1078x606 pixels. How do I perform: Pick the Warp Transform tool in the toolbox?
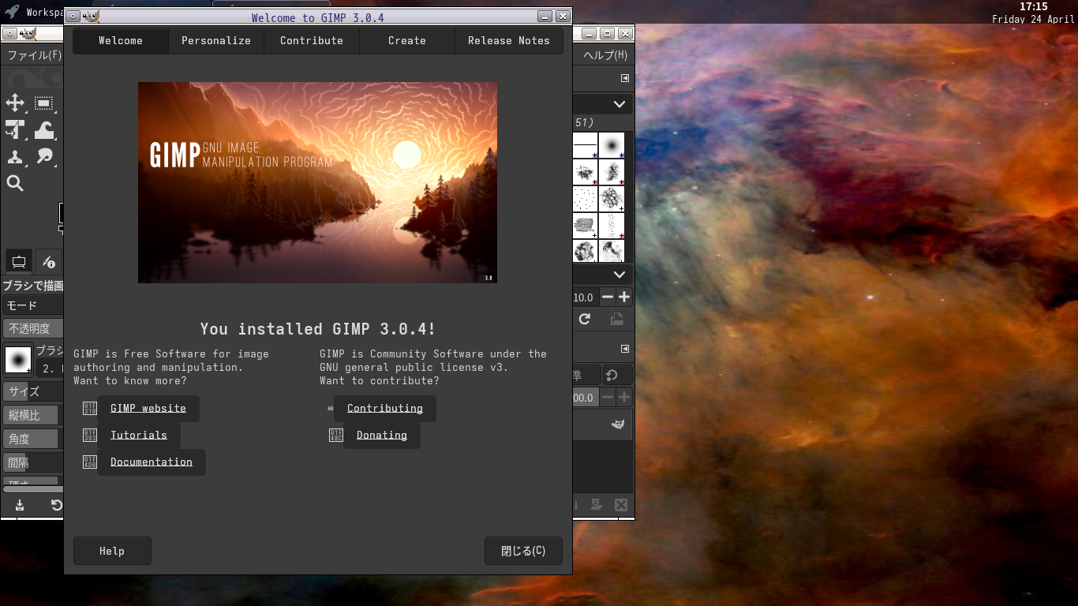tap(44, 130)
